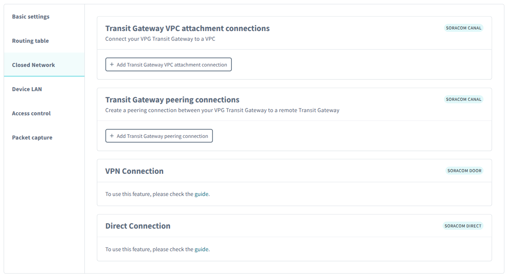Click the Transit Gateway VPC attachment connections heading
Screen dimensions: 508x279
(187, 28)
